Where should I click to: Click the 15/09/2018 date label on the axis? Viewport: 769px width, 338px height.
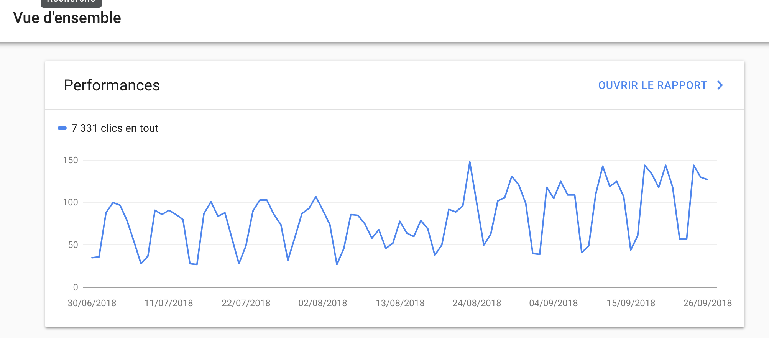[x=631, y=303]
